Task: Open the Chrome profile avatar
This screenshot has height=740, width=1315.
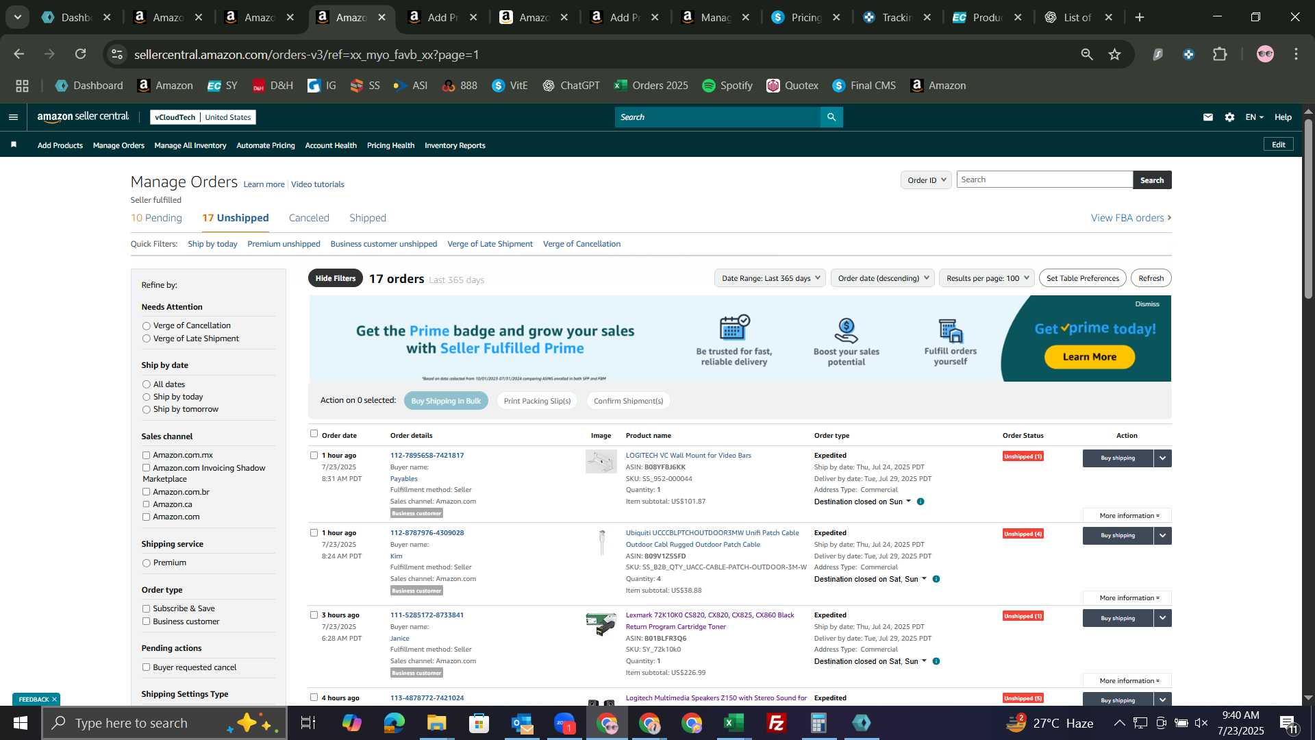Action: coord(1265,54)
